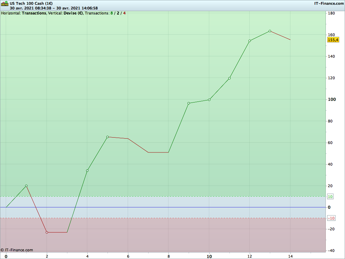Click the DEMO chart icon in the title
Image resolution: width=345 pixels, height=259 pixels.
[x=5, y=3]
